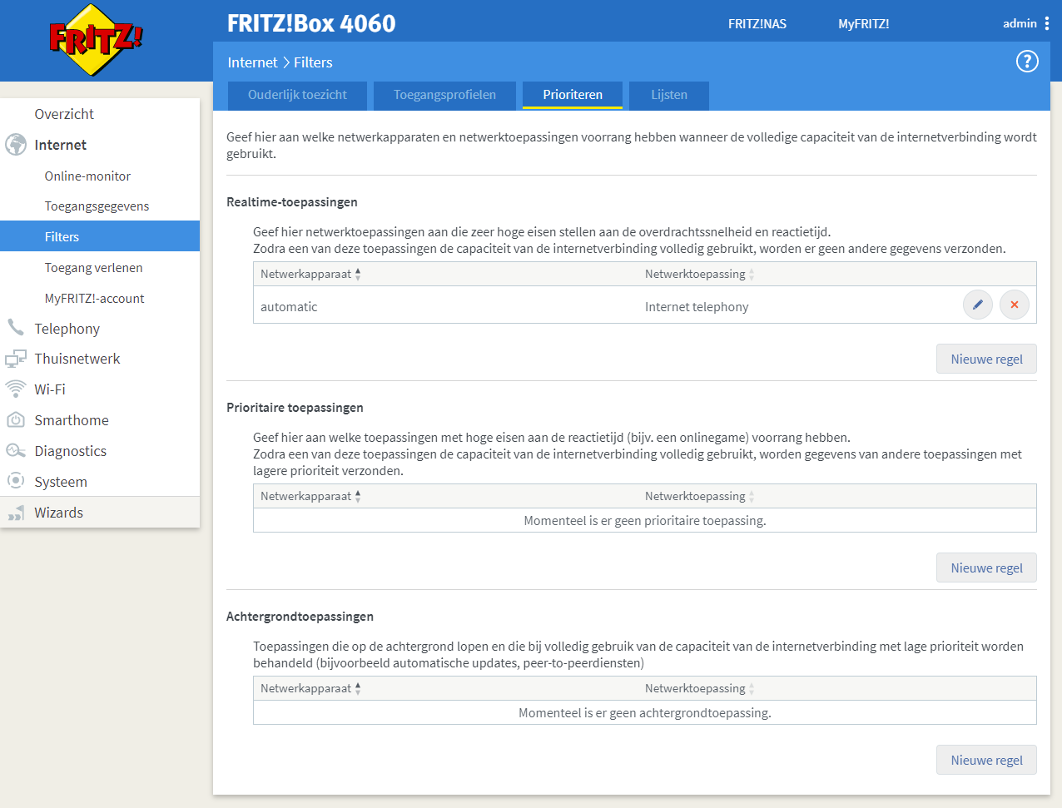Open Overzicht in the sidebar
1062x808 pixels.
pos(64,114)
